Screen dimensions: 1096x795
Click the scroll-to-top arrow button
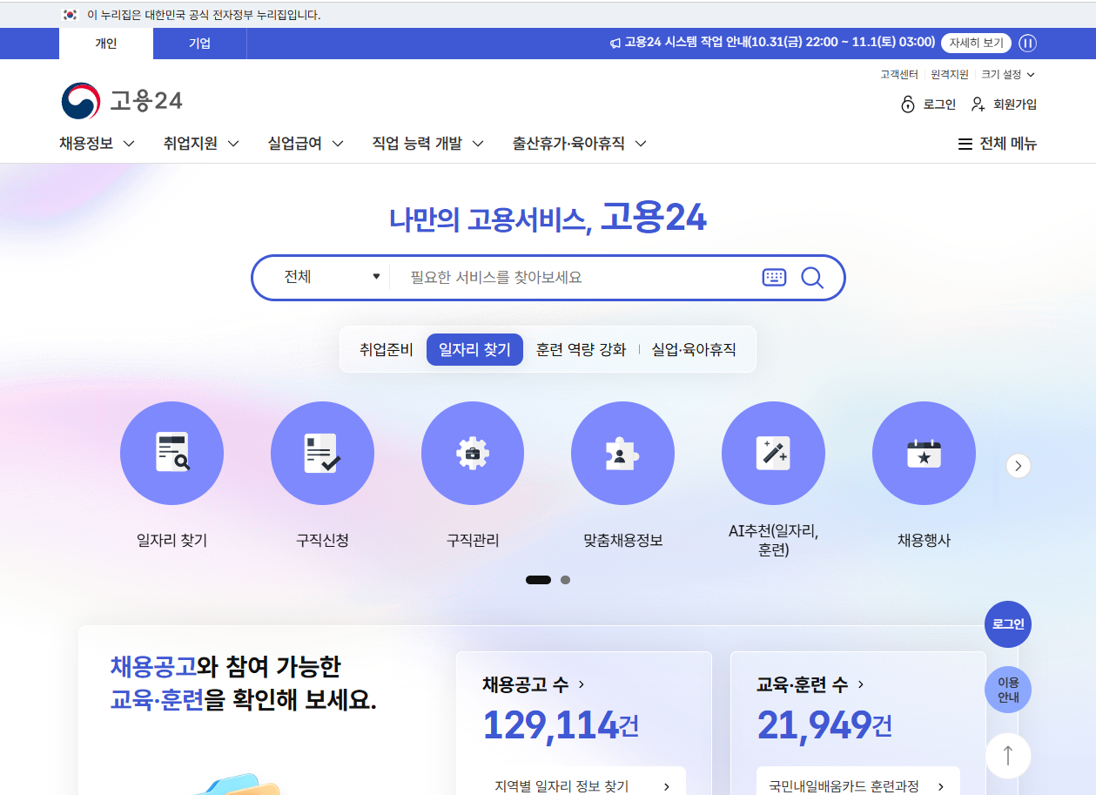click(x=1008, y=756)
